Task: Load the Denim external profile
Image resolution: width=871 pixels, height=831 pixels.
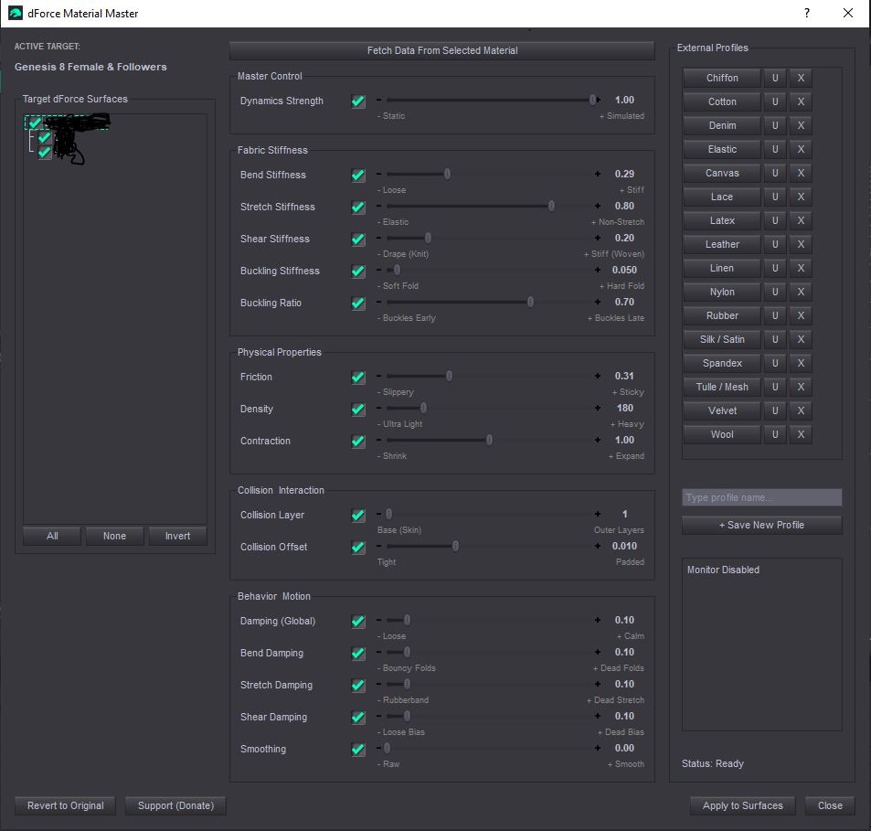Action: (x=722, y=125)
